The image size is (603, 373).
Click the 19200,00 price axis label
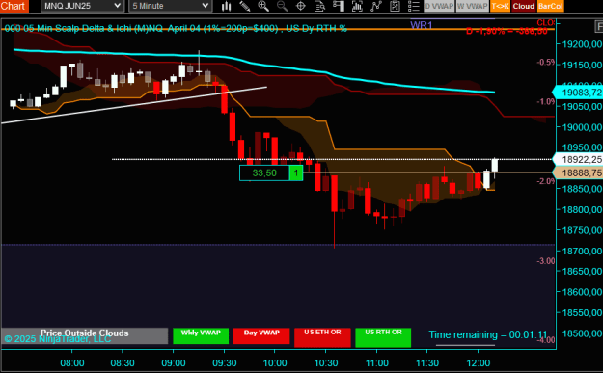click(582, 44)
